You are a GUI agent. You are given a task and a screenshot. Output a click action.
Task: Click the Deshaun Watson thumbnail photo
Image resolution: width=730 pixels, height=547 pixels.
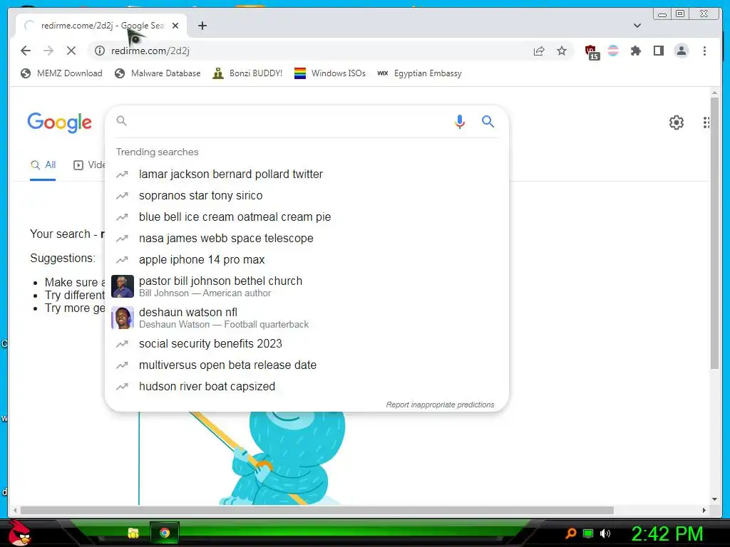click(123, 318)
